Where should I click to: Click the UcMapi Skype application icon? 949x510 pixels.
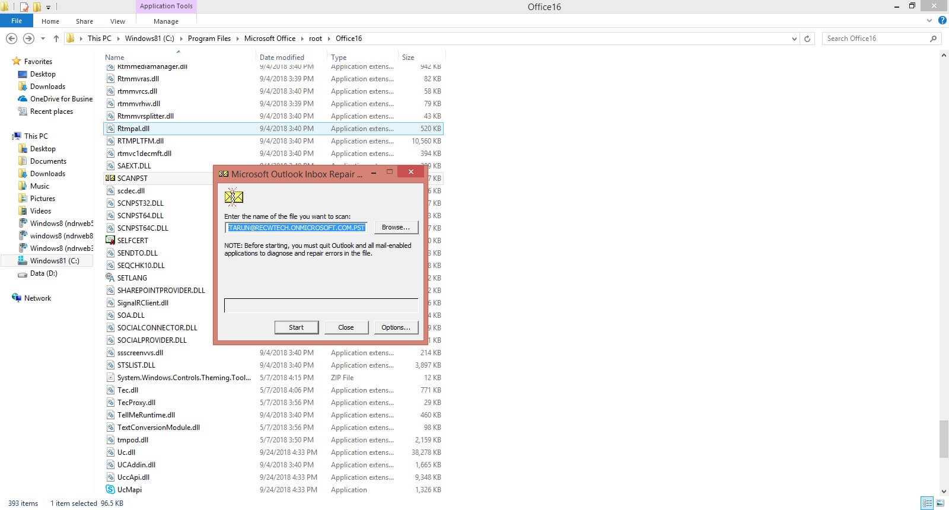click(x=110, y=490)
